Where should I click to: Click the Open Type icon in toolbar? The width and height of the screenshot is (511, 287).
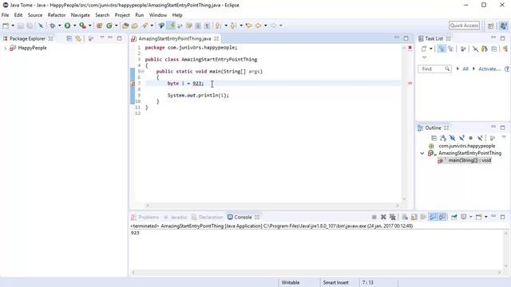click(x=125, y=26)
